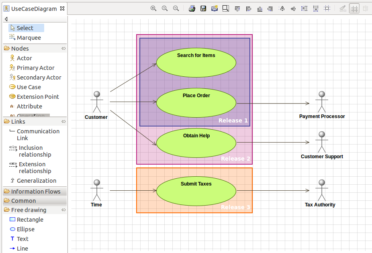This screenshot has height=253, width=372.
Task: Click the zoom in magnifier icon
Action: (153, 8)
